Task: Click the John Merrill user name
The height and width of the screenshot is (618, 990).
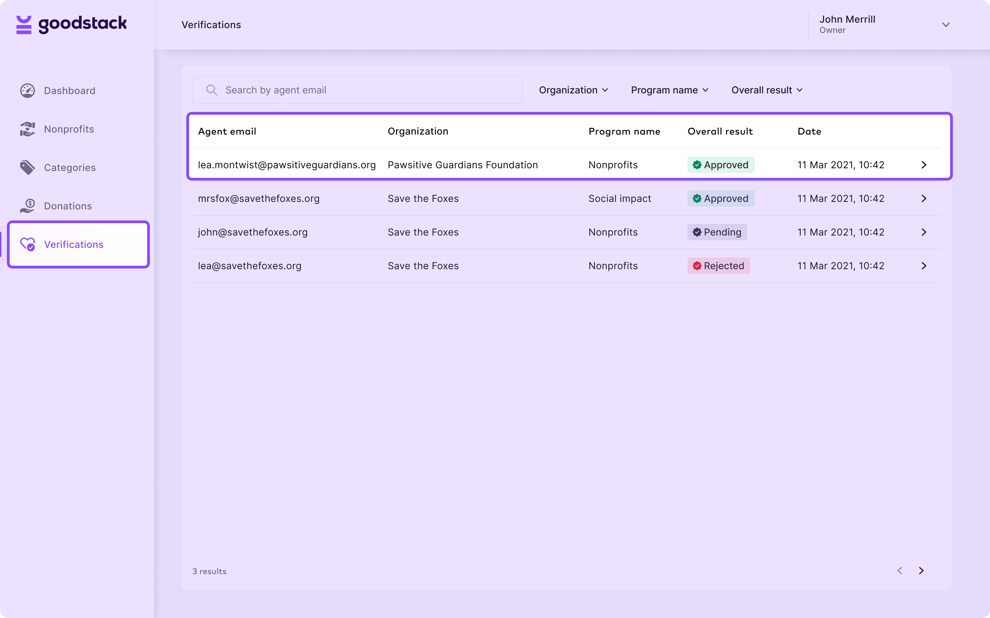Action: click(x=847, y=19)
